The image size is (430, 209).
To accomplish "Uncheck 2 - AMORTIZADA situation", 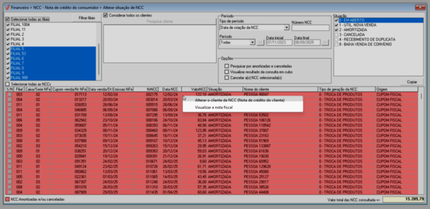I will (336, 30).
